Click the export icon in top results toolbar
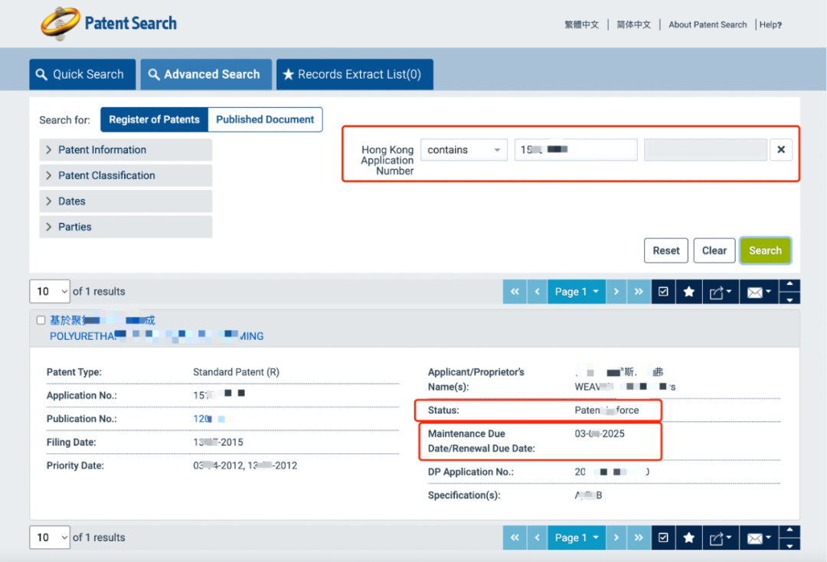 click(x=720, y=292)
